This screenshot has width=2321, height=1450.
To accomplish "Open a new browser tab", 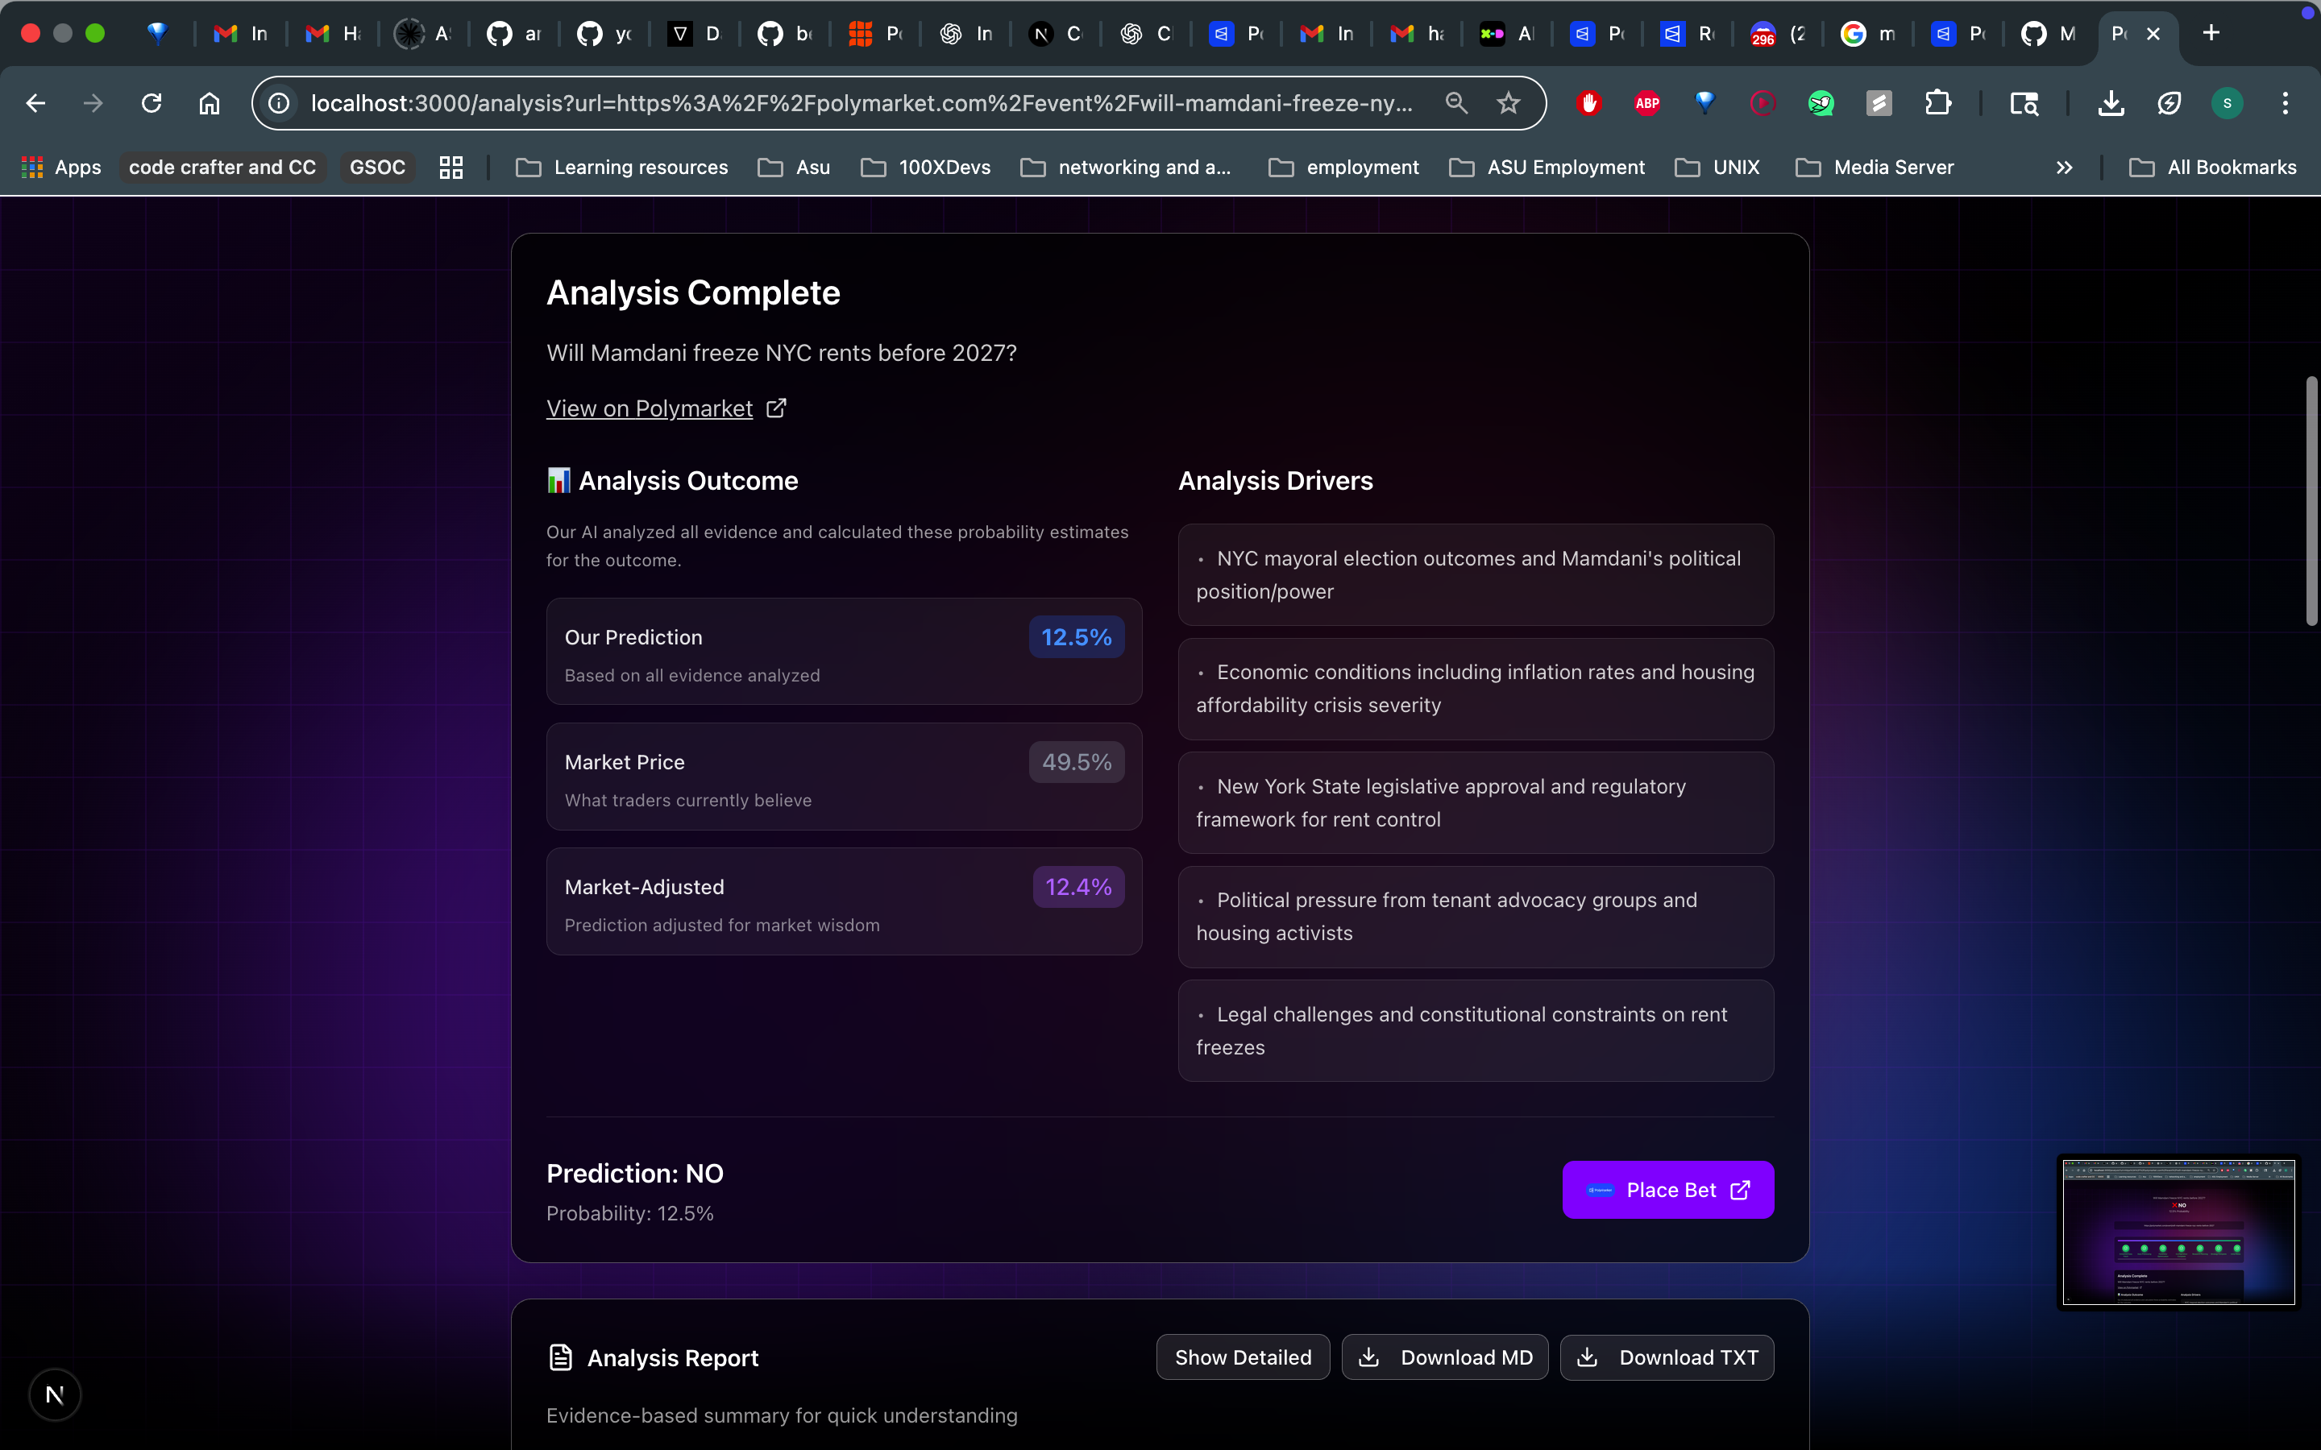I will [x=2211, y=34].
